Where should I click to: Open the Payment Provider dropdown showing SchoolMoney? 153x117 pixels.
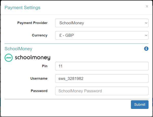[x=101, y=23]
